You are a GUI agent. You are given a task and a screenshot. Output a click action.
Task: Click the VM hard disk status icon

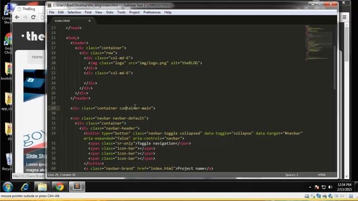[x=307, y=196]
